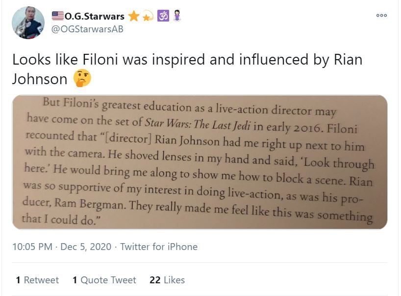The height and width of the screenshot is (296, 401).
Task: View the 22 Likes list
Action: point(167,280)
